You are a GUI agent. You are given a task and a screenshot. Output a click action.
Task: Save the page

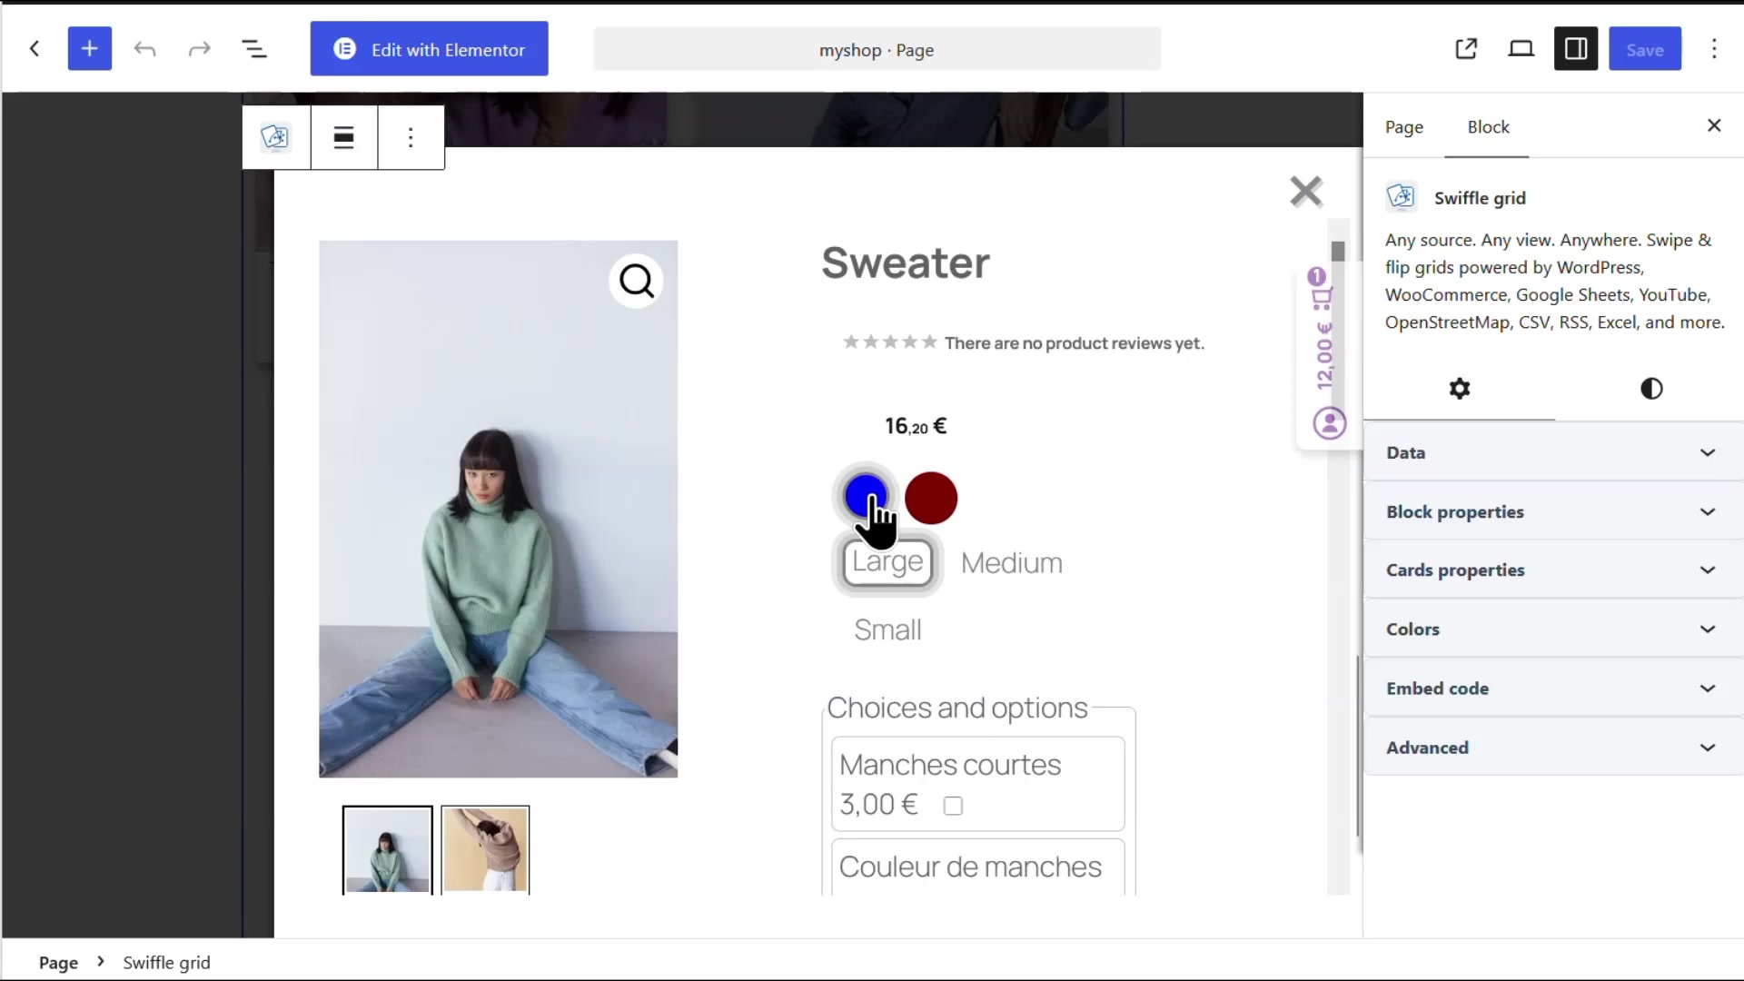tap(1645, 49)
